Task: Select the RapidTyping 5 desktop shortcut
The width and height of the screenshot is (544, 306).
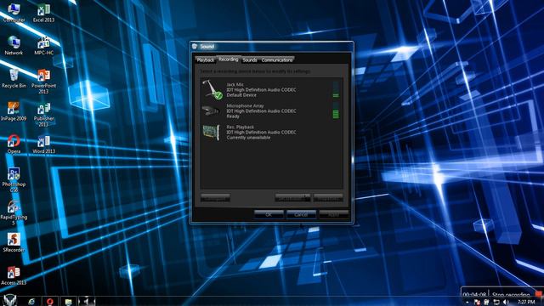Action: [x=14, y=212]
